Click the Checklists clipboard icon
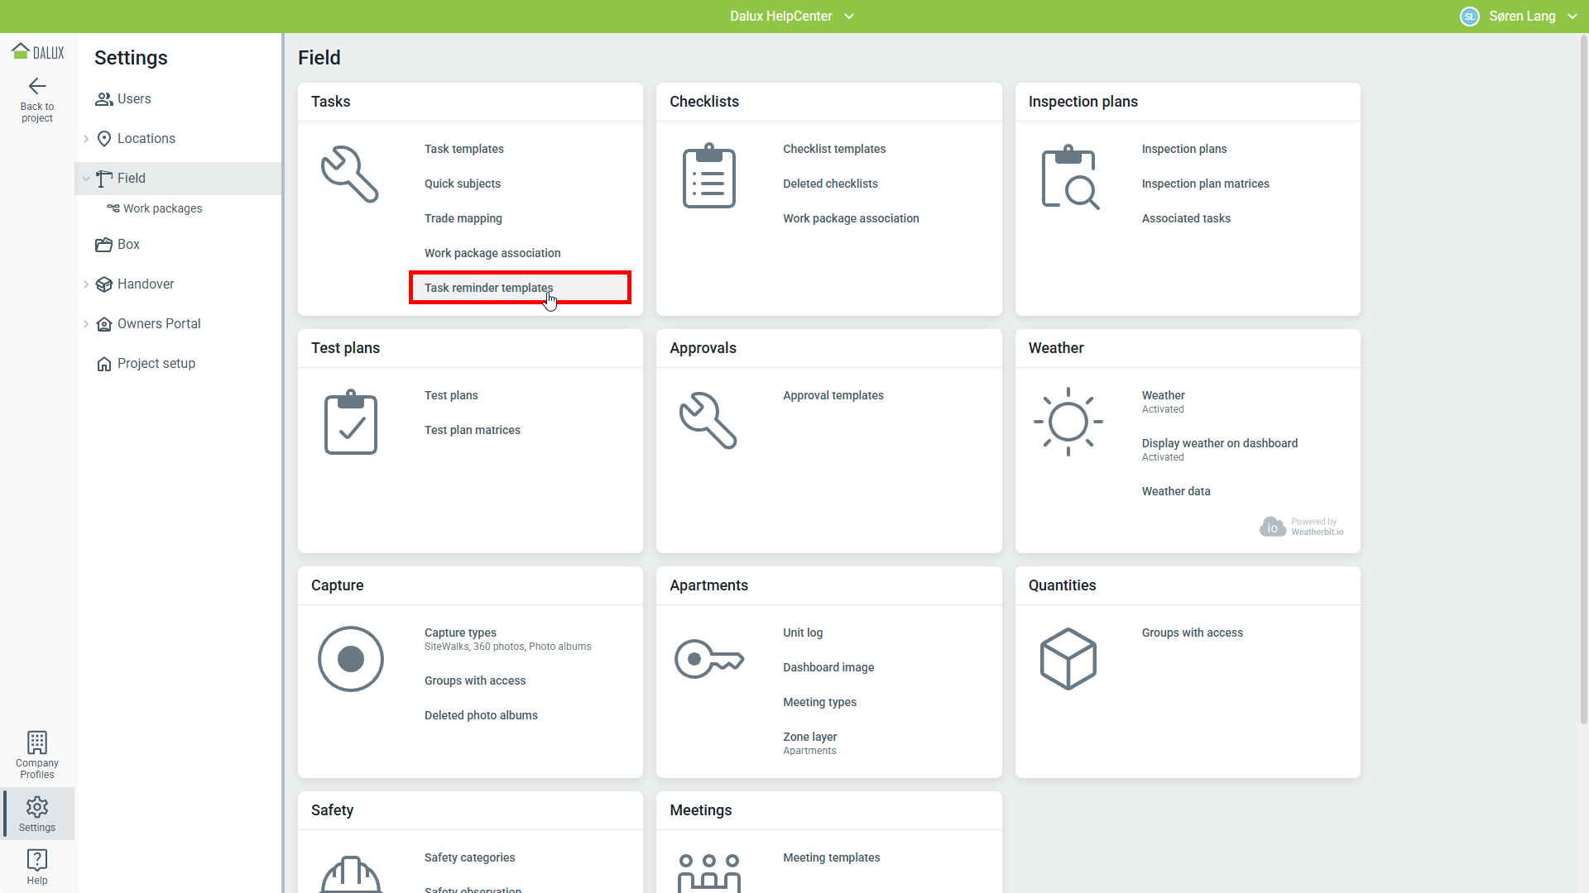The height and width of the screenshot is (893, 1589). point(708,176)
